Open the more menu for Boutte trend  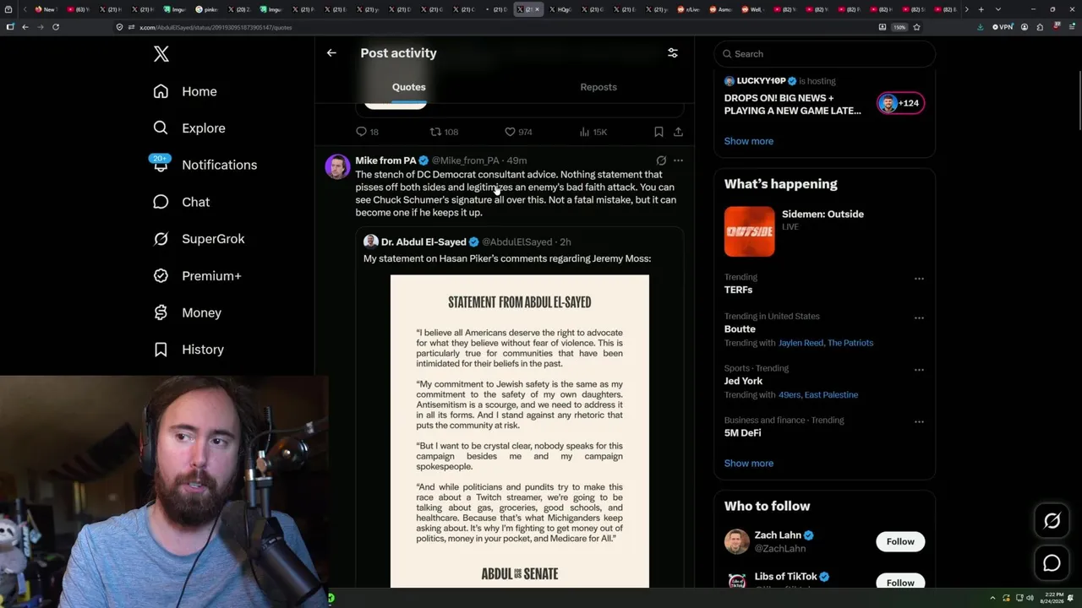[x=919, y=318]
